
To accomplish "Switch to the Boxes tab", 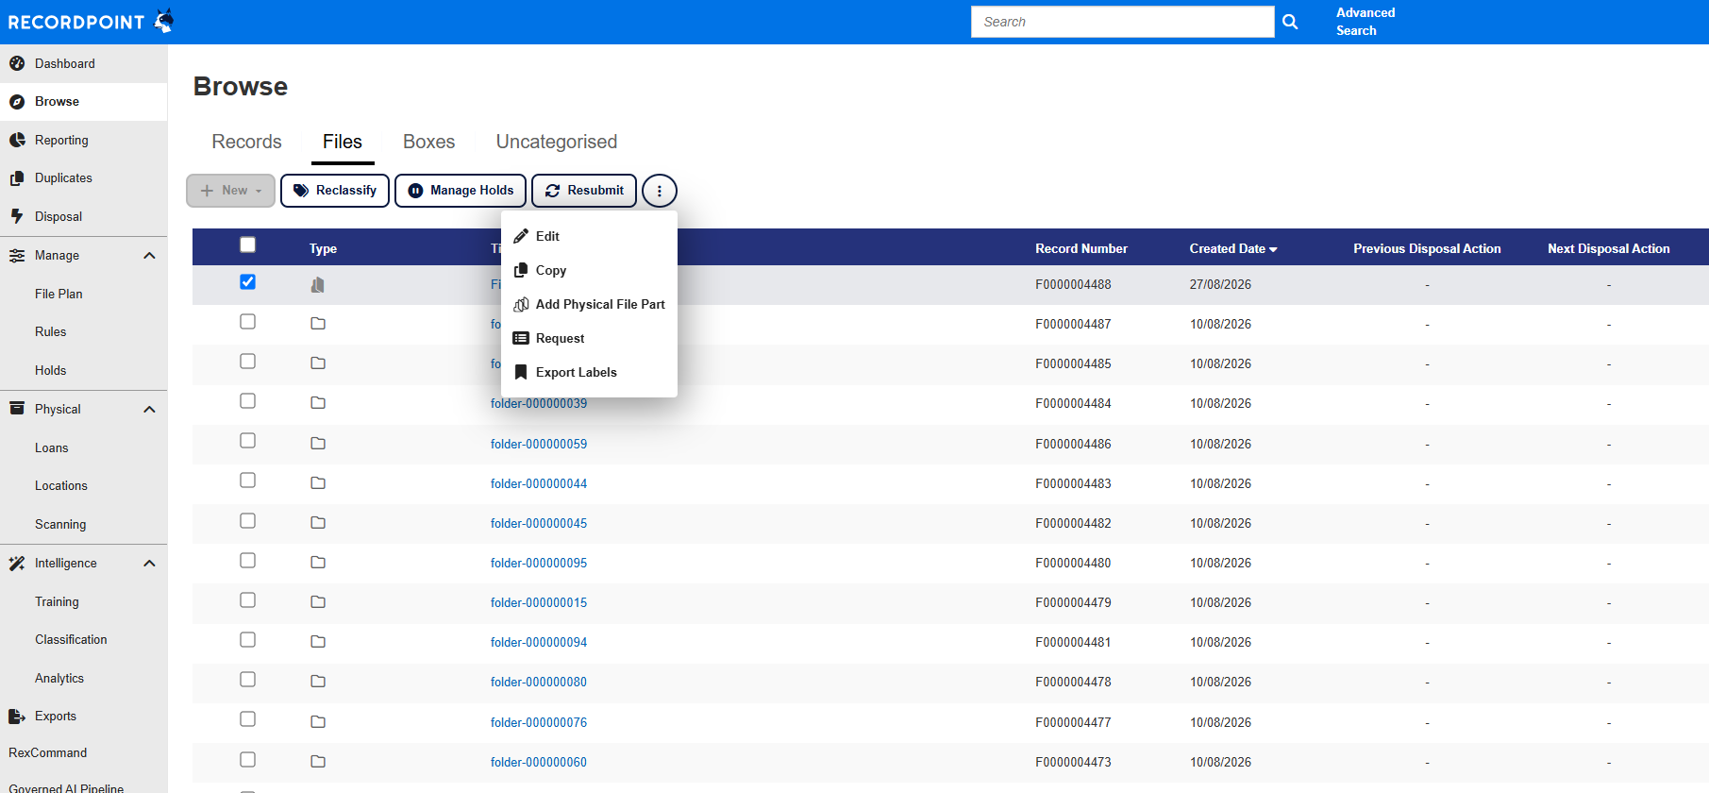I will click(x=428, y=142).
